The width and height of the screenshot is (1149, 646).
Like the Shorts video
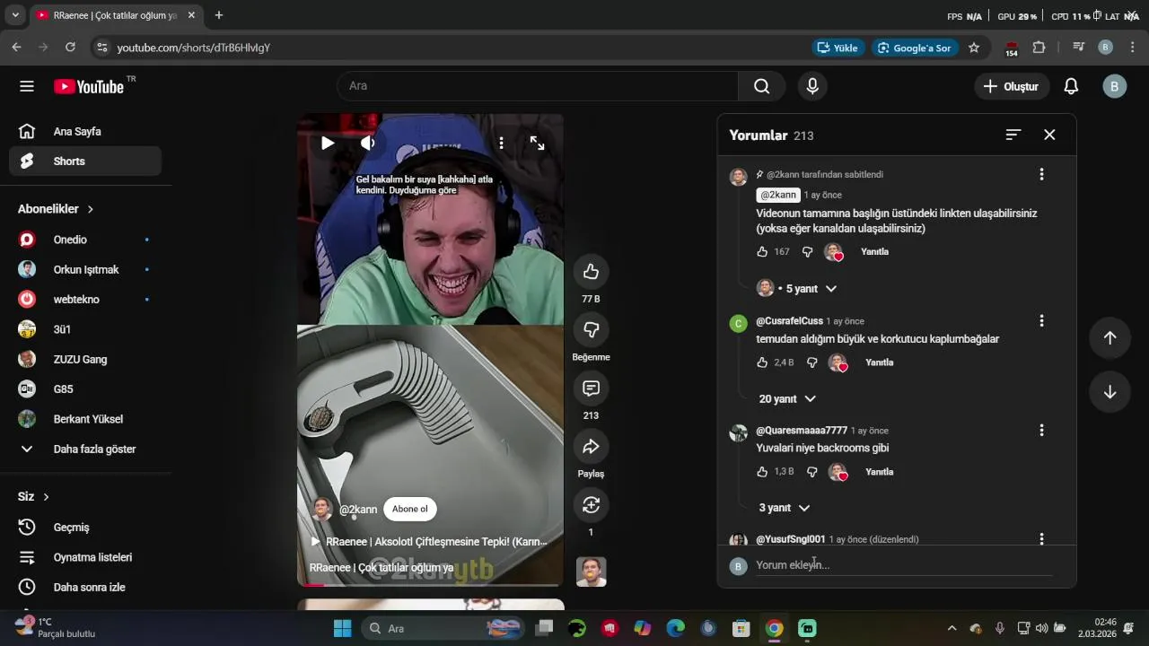[591, 272]
